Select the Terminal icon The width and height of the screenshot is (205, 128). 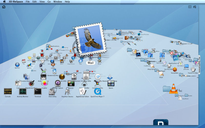click(38, 91)
